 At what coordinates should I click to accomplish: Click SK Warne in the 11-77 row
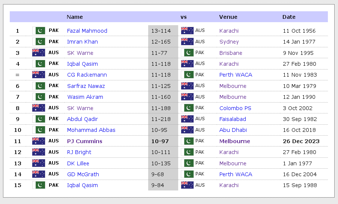[x=80, y=53]
